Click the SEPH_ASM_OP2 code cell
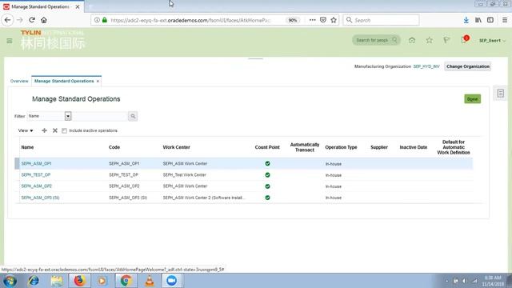 tap(124, 186)
